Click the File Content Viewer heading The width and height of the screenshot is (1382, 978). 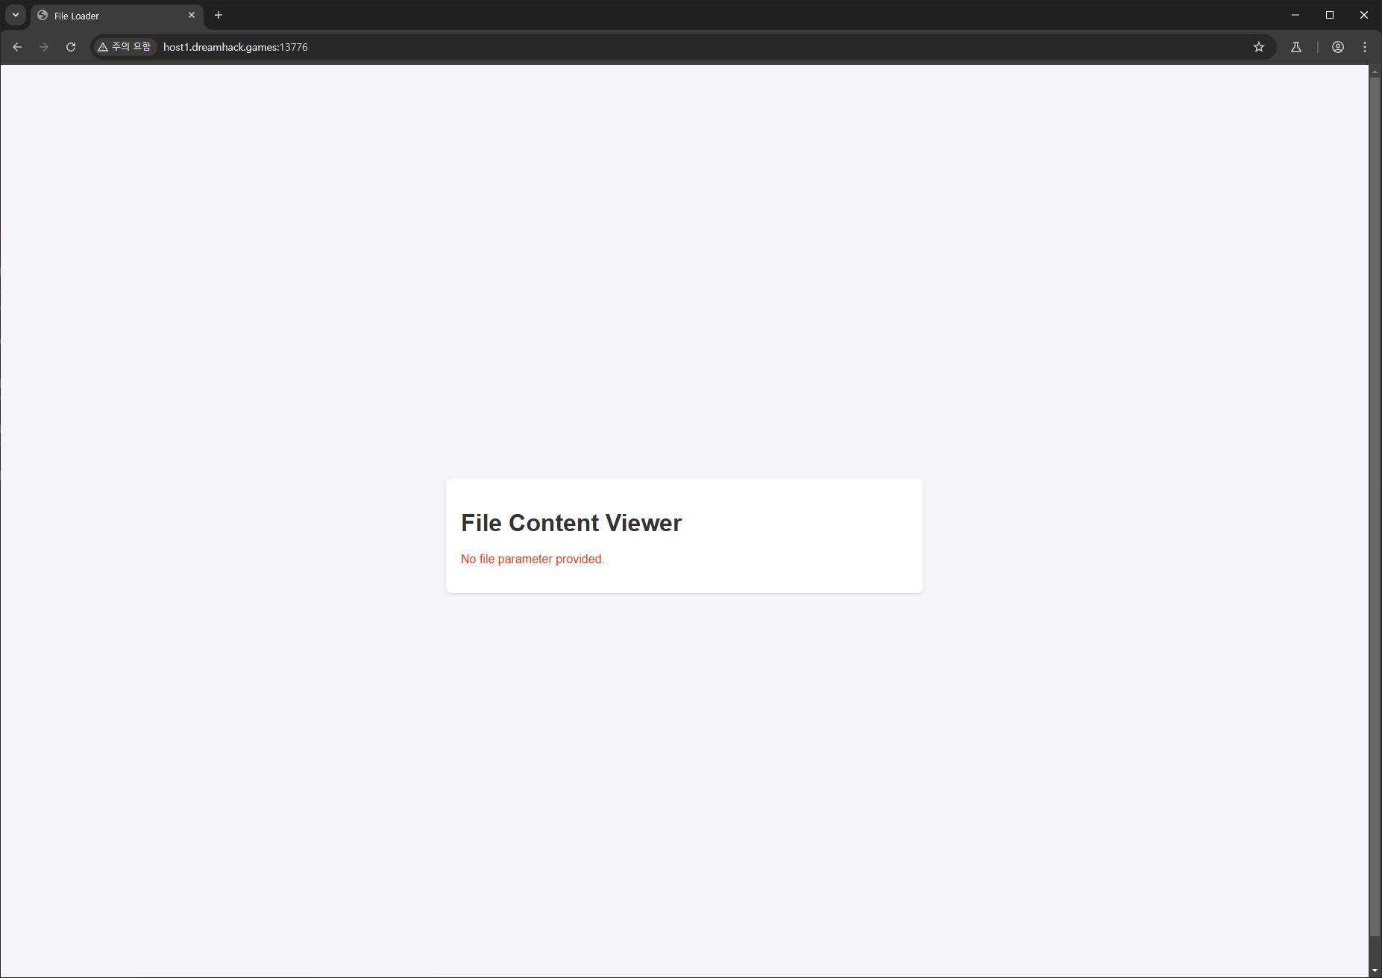coord(571,523)
